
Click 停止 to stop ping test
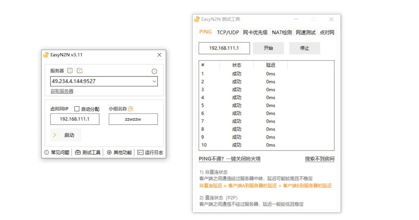[x=304, y=48]
